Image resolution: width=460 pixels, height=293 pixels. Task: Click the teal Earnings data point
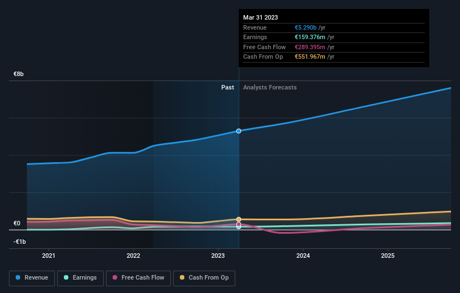coord(239,227)
